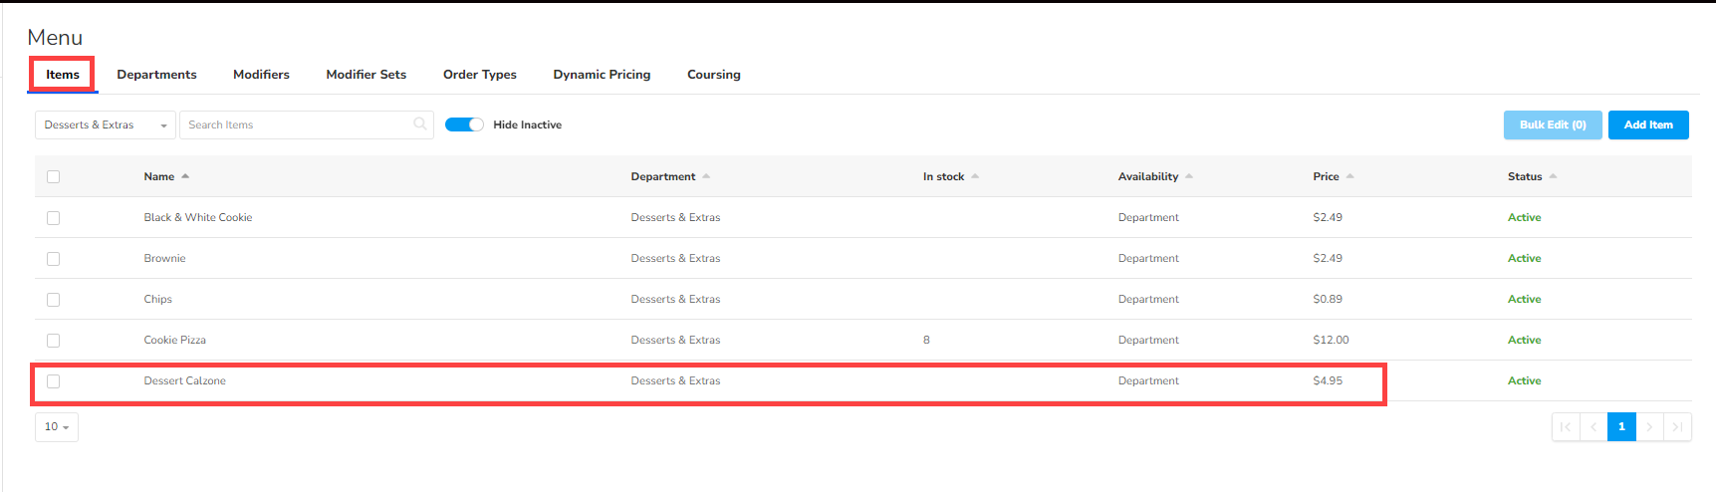This screenshot has height=492, width=1716.
Task: Sort by Name column arrow
Action: pos(185,176)
